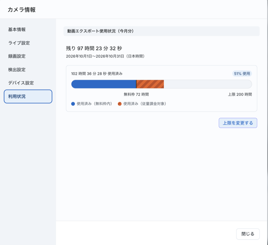This screenshot has width=268, height=245.
Task: Click the 動画エクスポート使用状況 section header
Action: coord(161,31)
